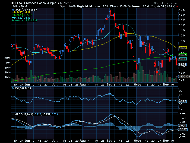Click the cyan MA(20) 14.03 legend entry
Screen dimensions: 190x143
point(21,18)
